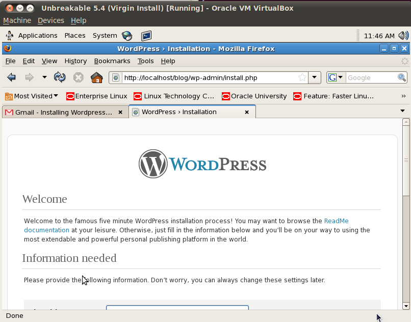This screenshot has width=411, height=322.
Task: Open the VirtualBox Devices menu
Action: point(51,20)
